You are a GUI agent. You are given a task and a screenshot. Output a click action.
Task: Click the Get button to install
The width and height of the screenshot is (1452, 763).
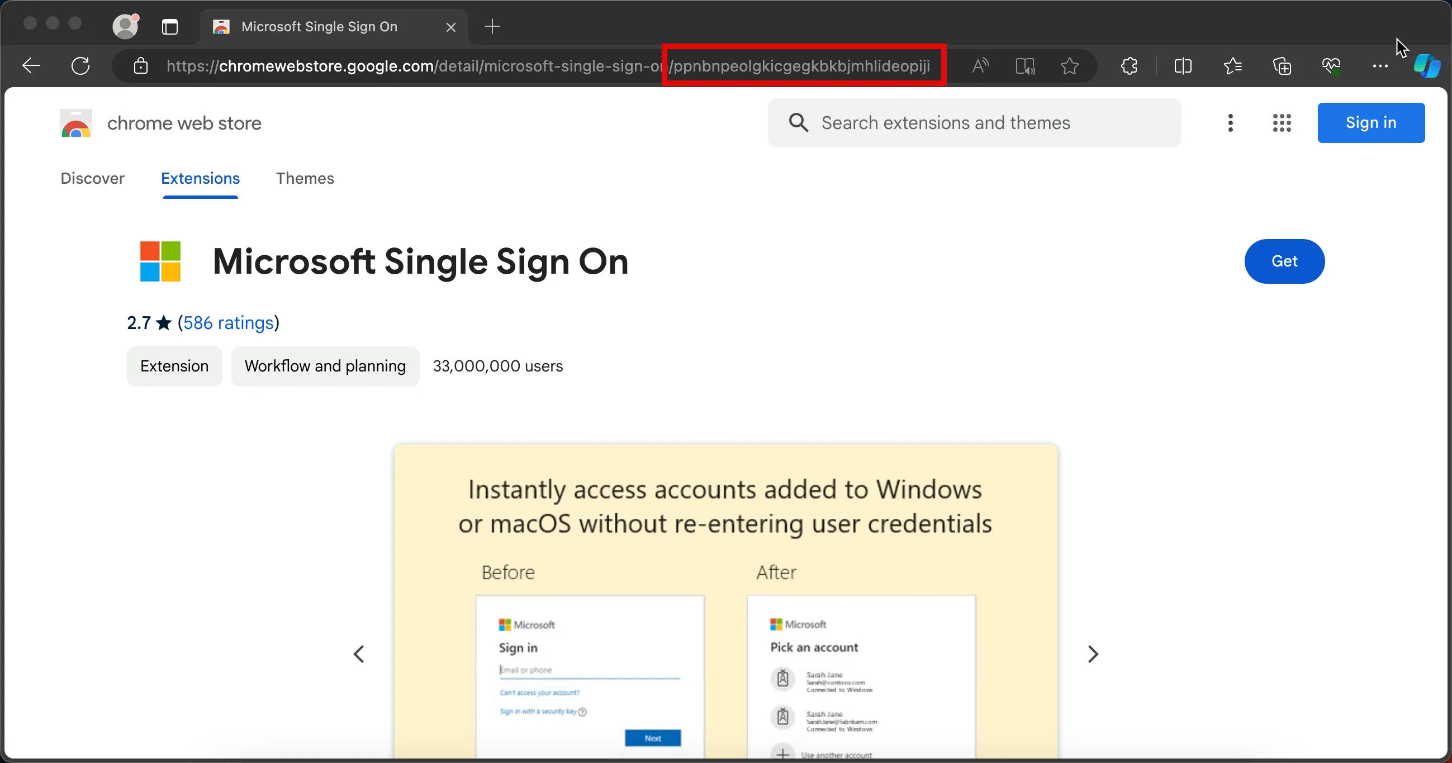1284,261
